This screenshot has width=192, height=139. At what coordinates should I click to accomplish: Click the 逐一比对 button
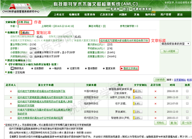pos(186,123)
